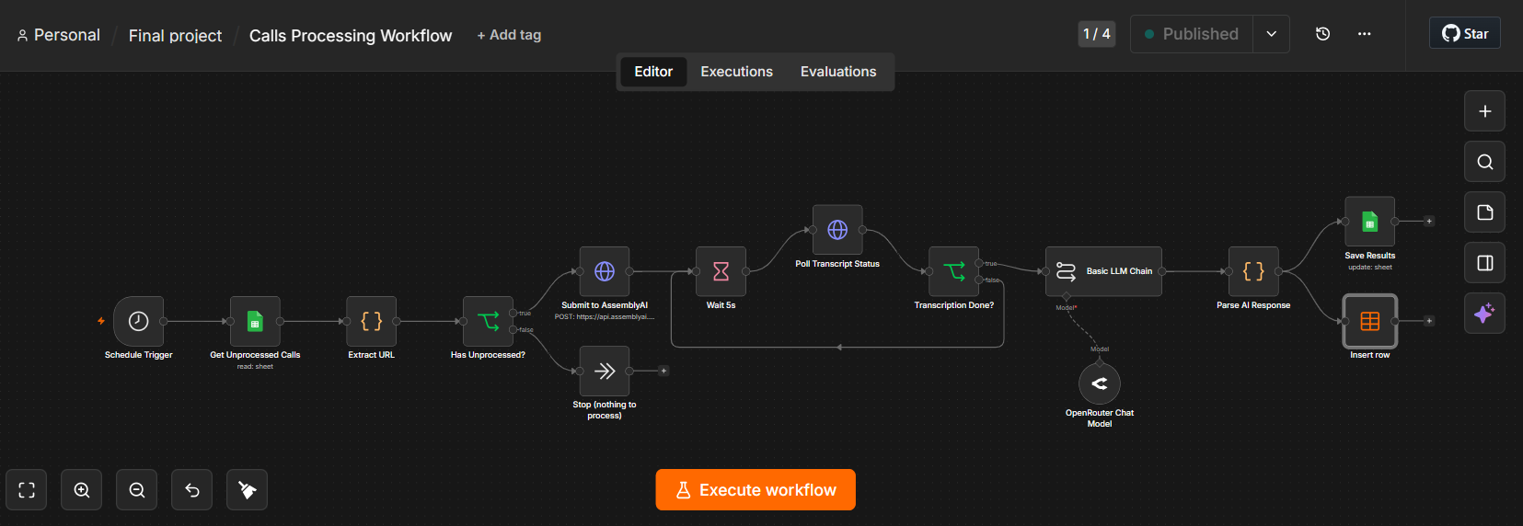
Task: Open the three-dot workflow options menu
Action: click(x=1364, y=34)
